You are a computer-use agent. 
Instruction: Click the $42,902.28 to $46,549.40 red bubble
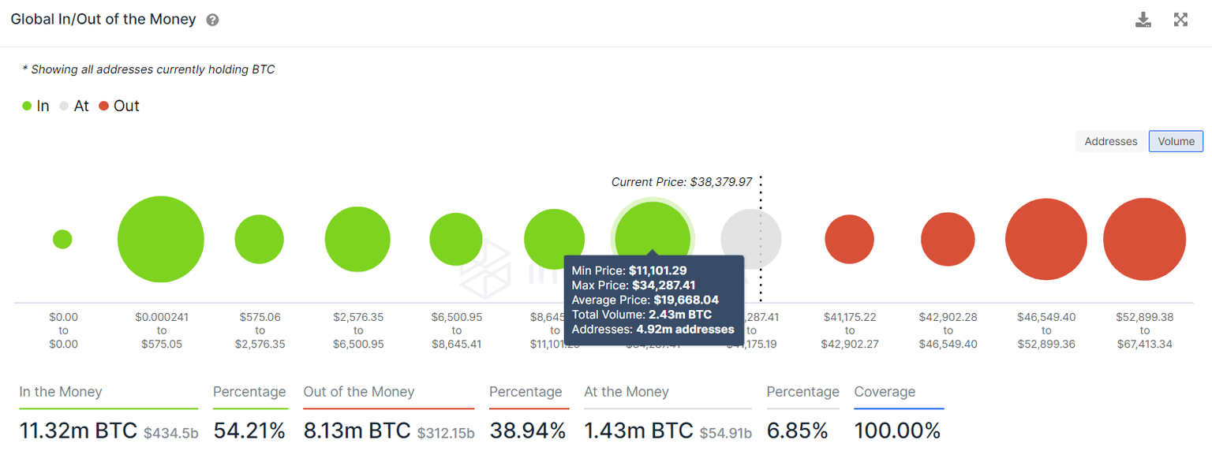pyautogui.click(x=948, y=239)
